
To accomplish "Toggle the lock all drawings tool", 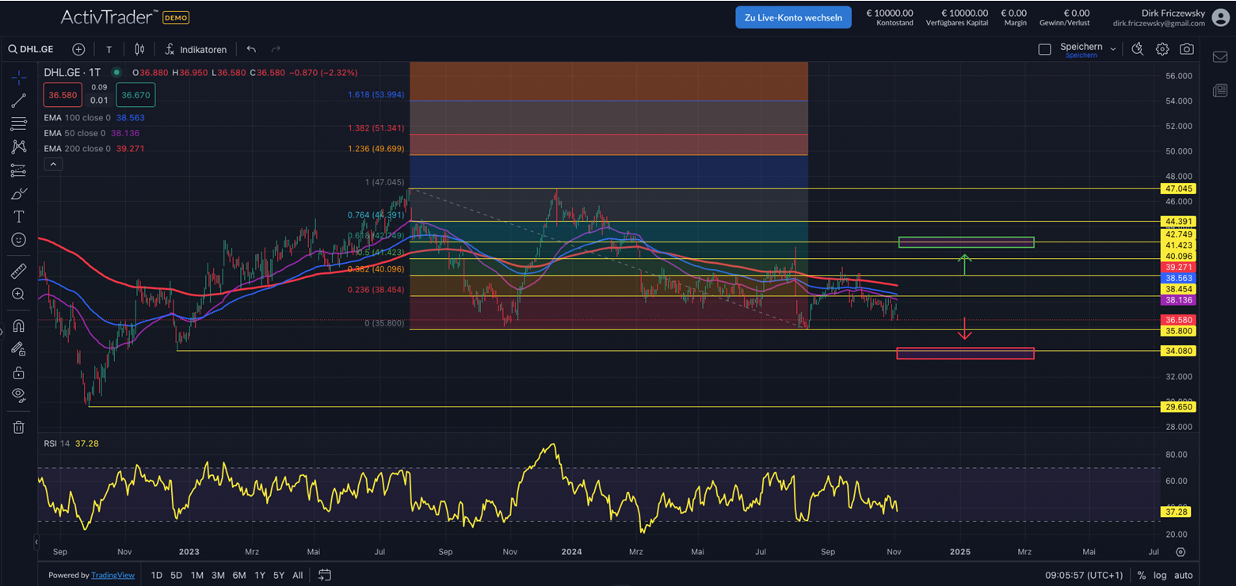I will (x=19, y=372).
